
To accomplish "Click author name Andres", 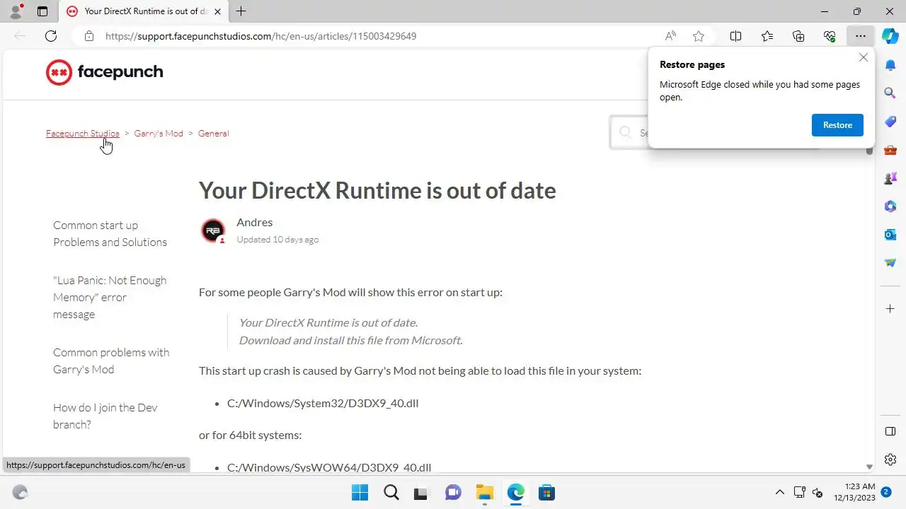I will point(254,222).
